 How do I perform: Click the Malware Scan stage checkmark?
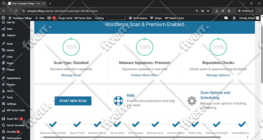tap(155, 125)
